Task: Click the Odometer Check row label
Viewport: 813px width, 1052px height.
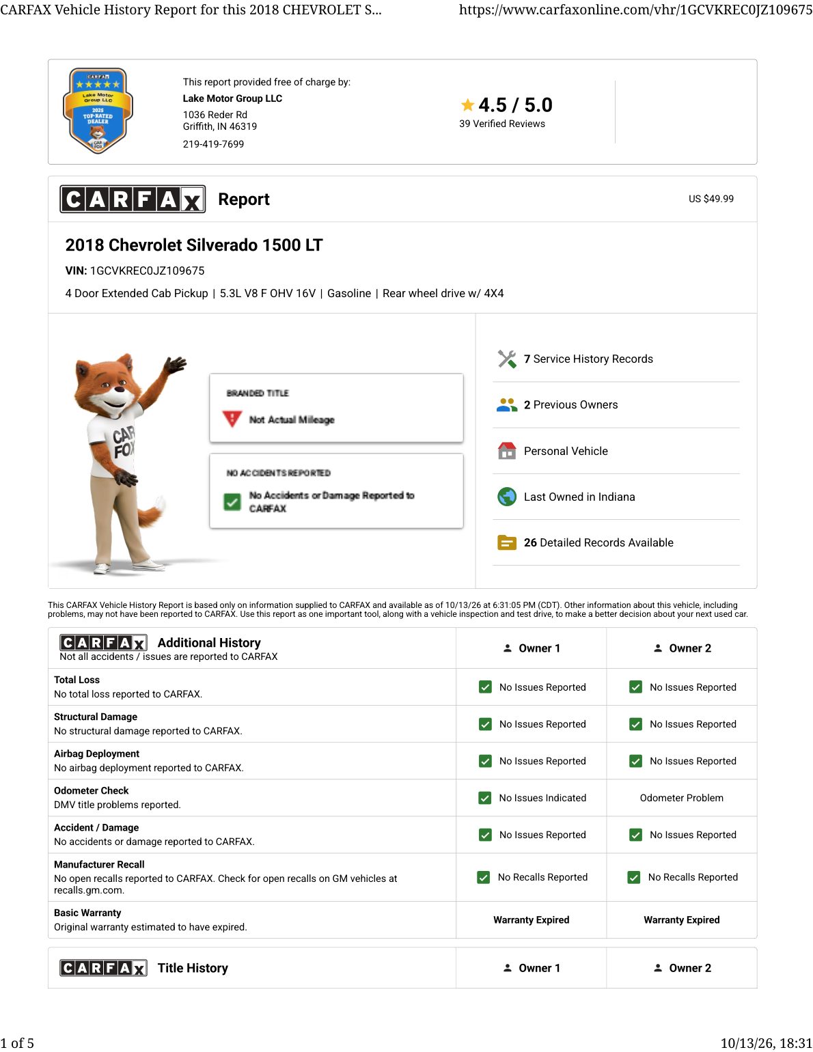Action: click(91, 790)
